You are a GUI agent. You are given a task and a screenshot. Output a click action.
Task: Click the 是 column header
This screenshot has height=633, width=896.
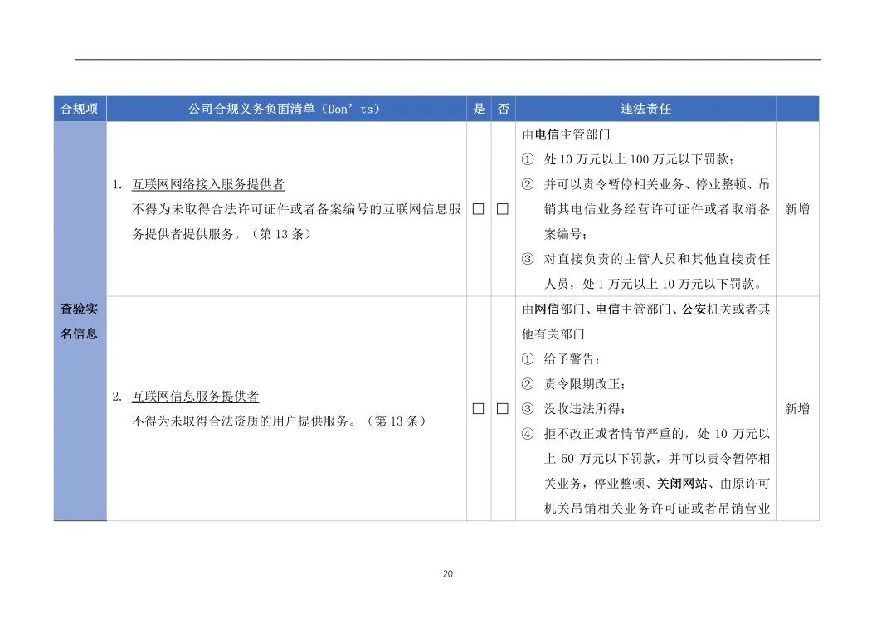(479, 109)
